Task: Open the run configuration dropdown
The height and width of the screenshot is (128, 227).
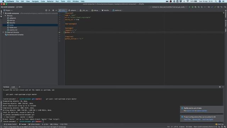Action: click(168, 7)
